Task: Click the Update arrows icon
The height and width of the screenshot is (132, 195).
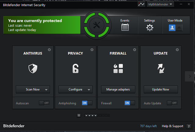Action: [x=161, y=68]
